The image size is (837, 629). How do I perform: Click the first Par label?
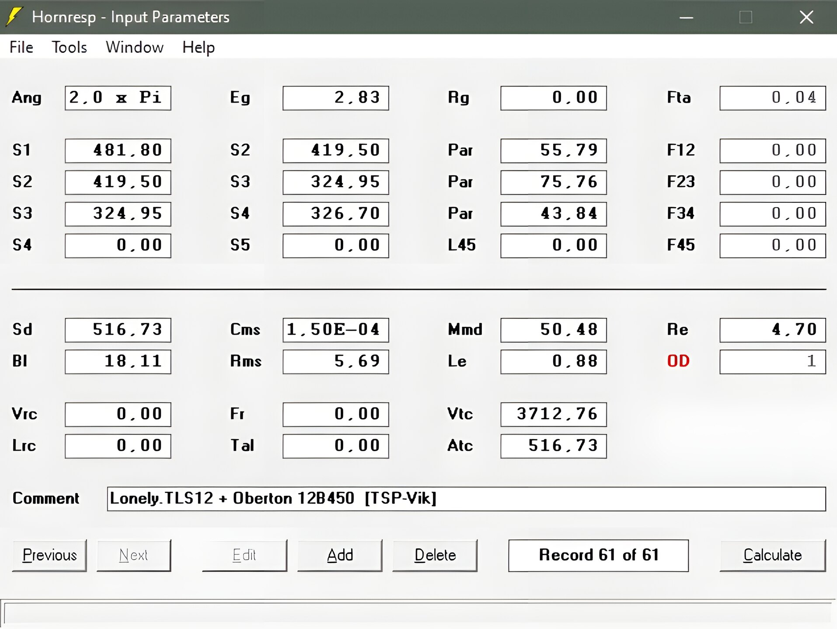click(460, 150)
